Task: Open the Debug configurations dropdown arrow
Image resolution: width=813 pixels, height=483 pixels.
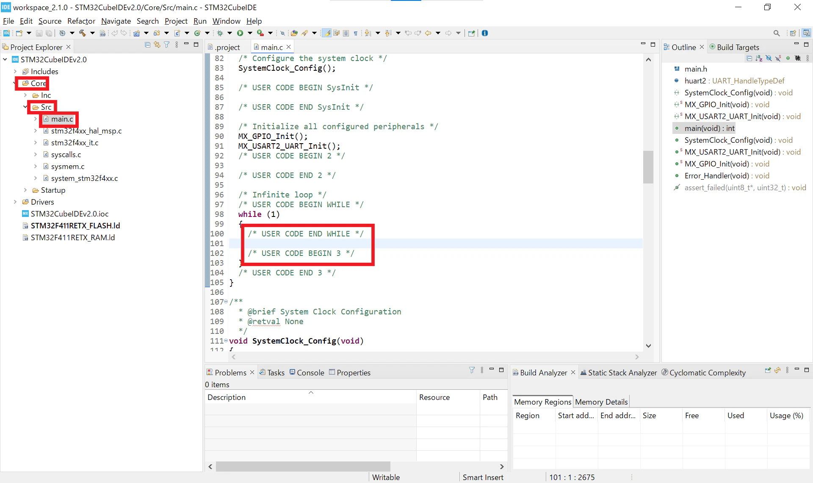Action: [x=230, y=33]
